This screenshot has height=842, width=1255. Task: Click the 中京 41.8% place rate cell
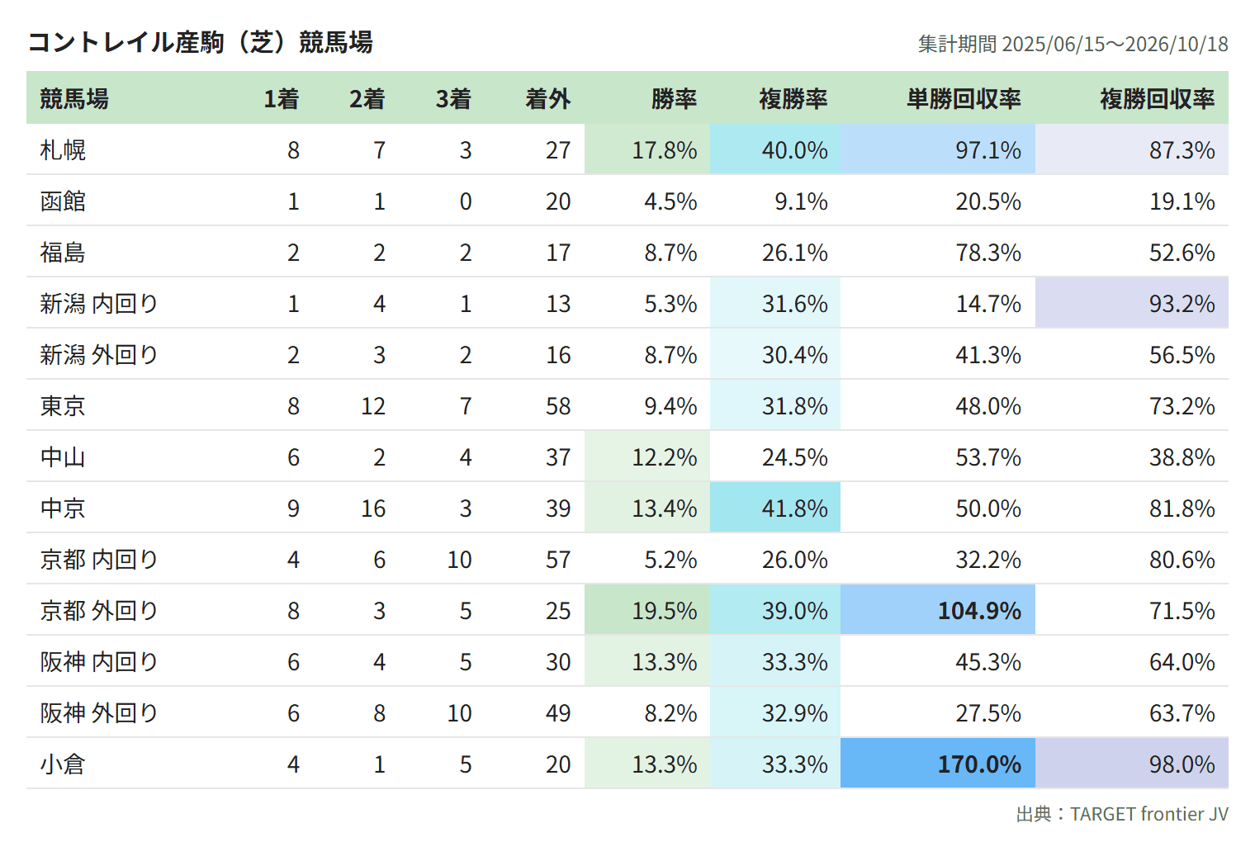click(x=775, y=508)
